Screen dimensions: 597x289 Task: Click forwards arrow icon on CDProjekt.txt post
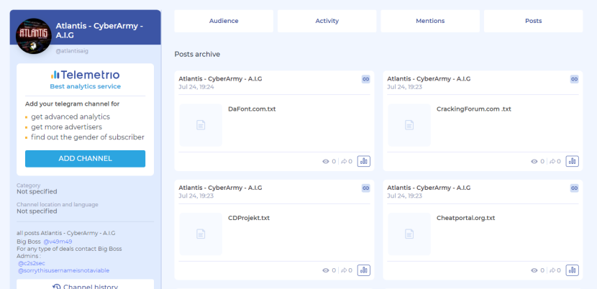pyautogui.click(x=344, y=270)
